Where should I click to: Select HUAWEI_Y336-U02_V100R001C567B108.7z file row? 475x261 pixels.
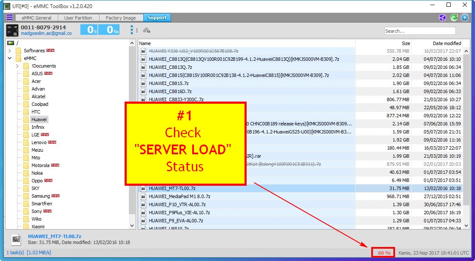pyautogui.click(x=301, y=51)
